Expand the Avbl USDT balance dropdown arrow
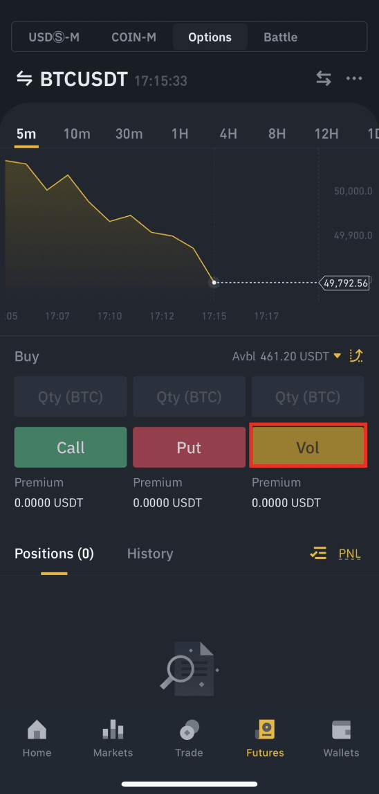 pyautogui.click(x=338, y=357)
